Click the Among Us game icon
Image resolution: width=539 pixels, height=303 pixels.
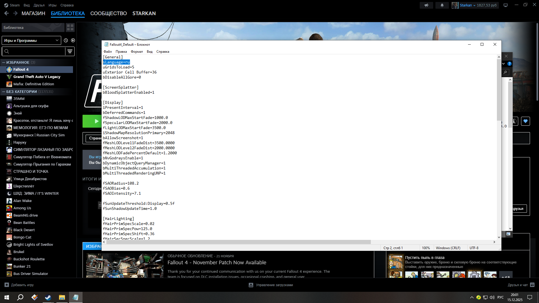[9, 208]
